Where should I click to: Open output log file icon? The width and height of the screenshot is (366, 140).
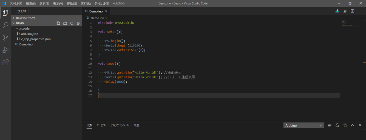pos(345,125)
